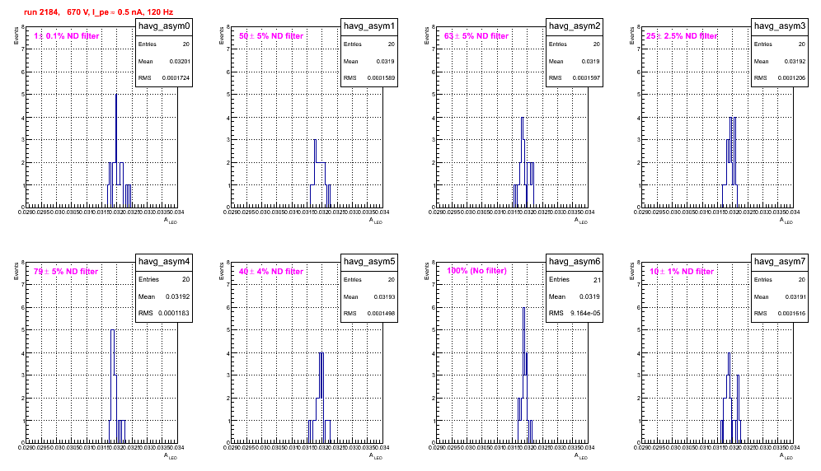
Task: Pick the RMS value 0.0001498
Action: tap(381, 314)
